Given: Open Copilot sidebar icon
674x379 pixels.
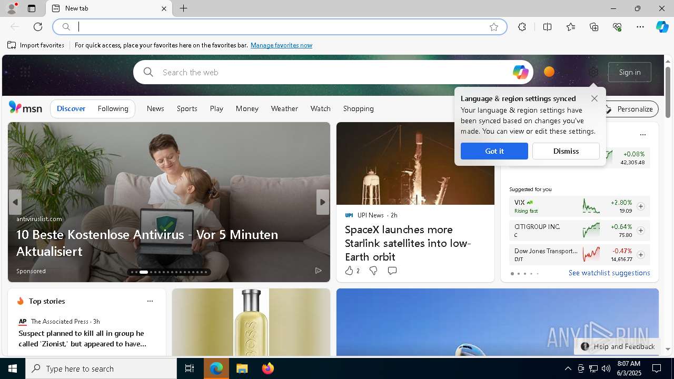Looking at the screenshot, I should 662,27.
